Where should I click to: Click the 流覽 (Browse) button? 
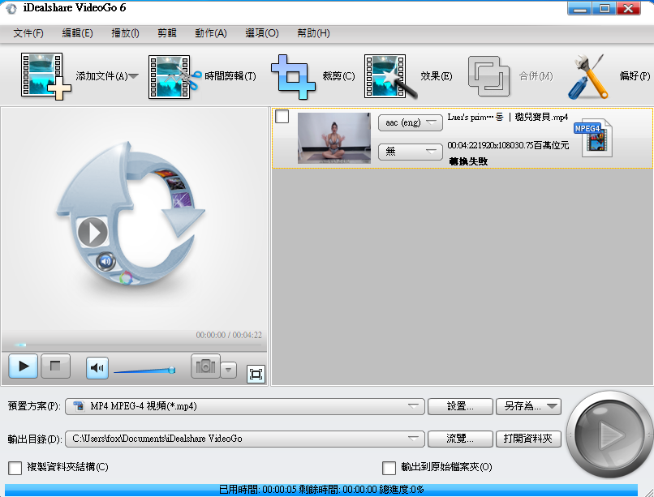click(x=459, y=438)
